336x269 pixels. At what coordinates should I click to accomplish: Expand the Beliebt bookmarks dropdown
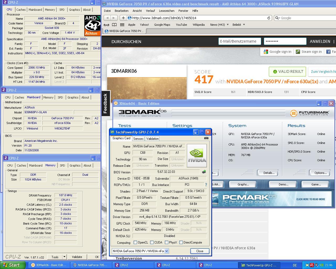(x=244, y=25)
